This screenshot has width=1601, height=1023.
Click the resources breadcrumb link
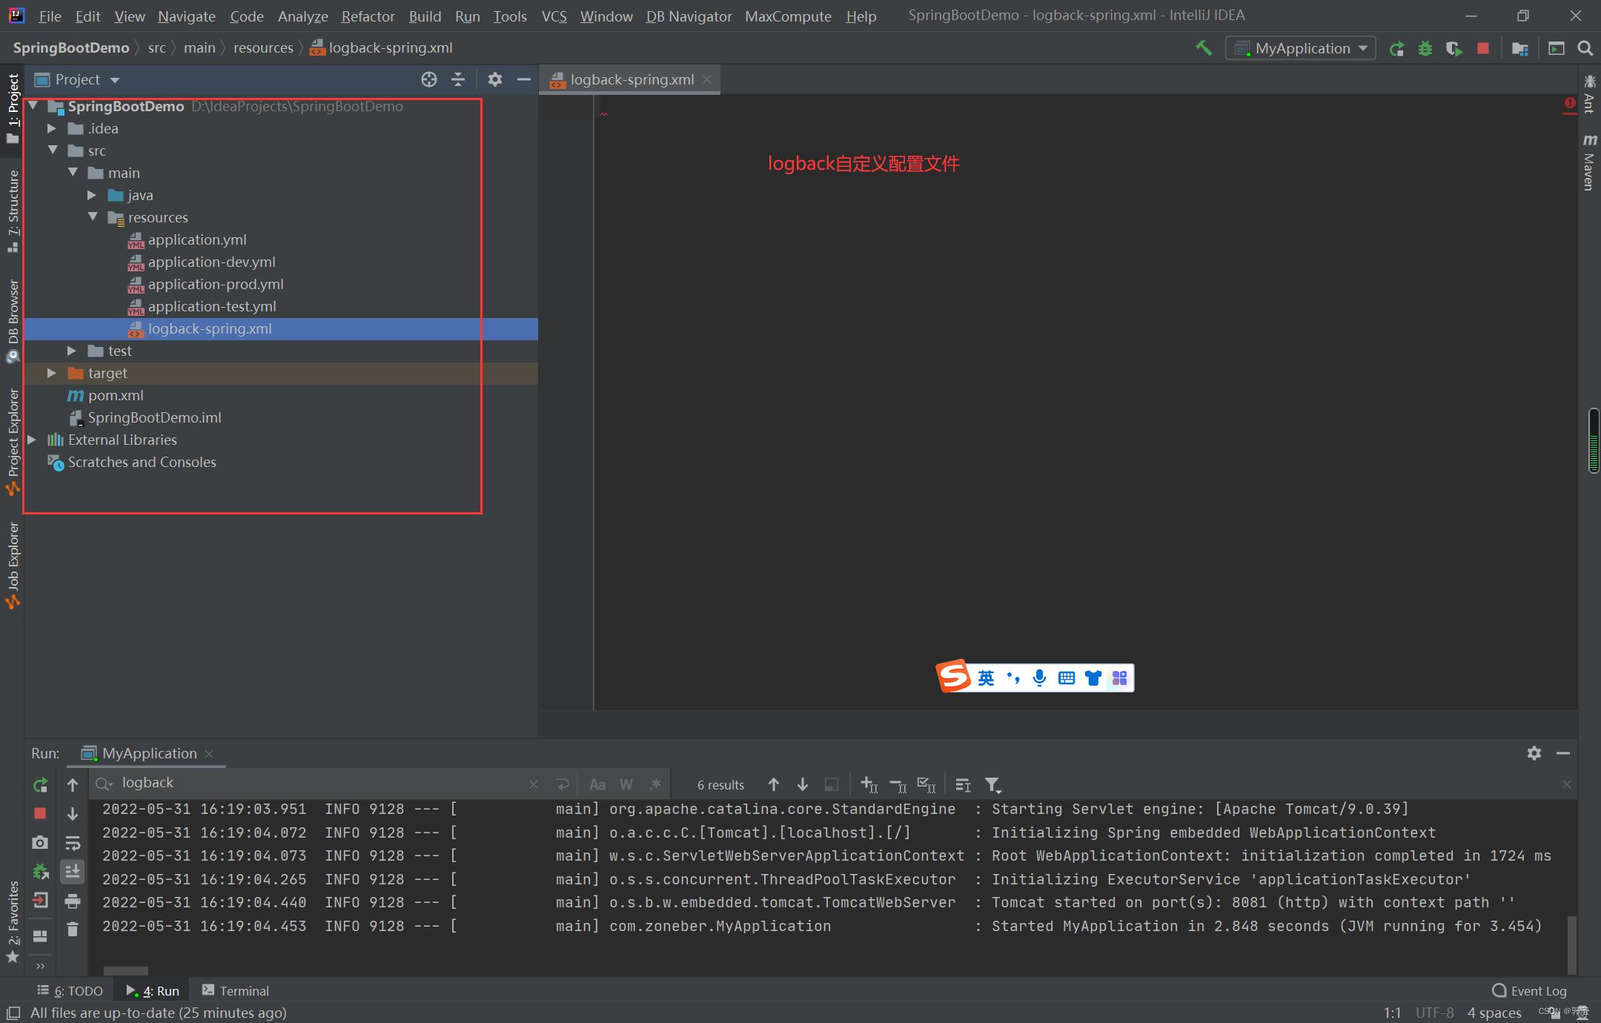262,47
